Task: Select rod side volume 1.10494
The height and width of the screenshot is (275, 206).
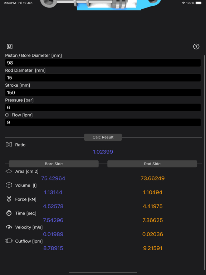Action: (153, 192)
